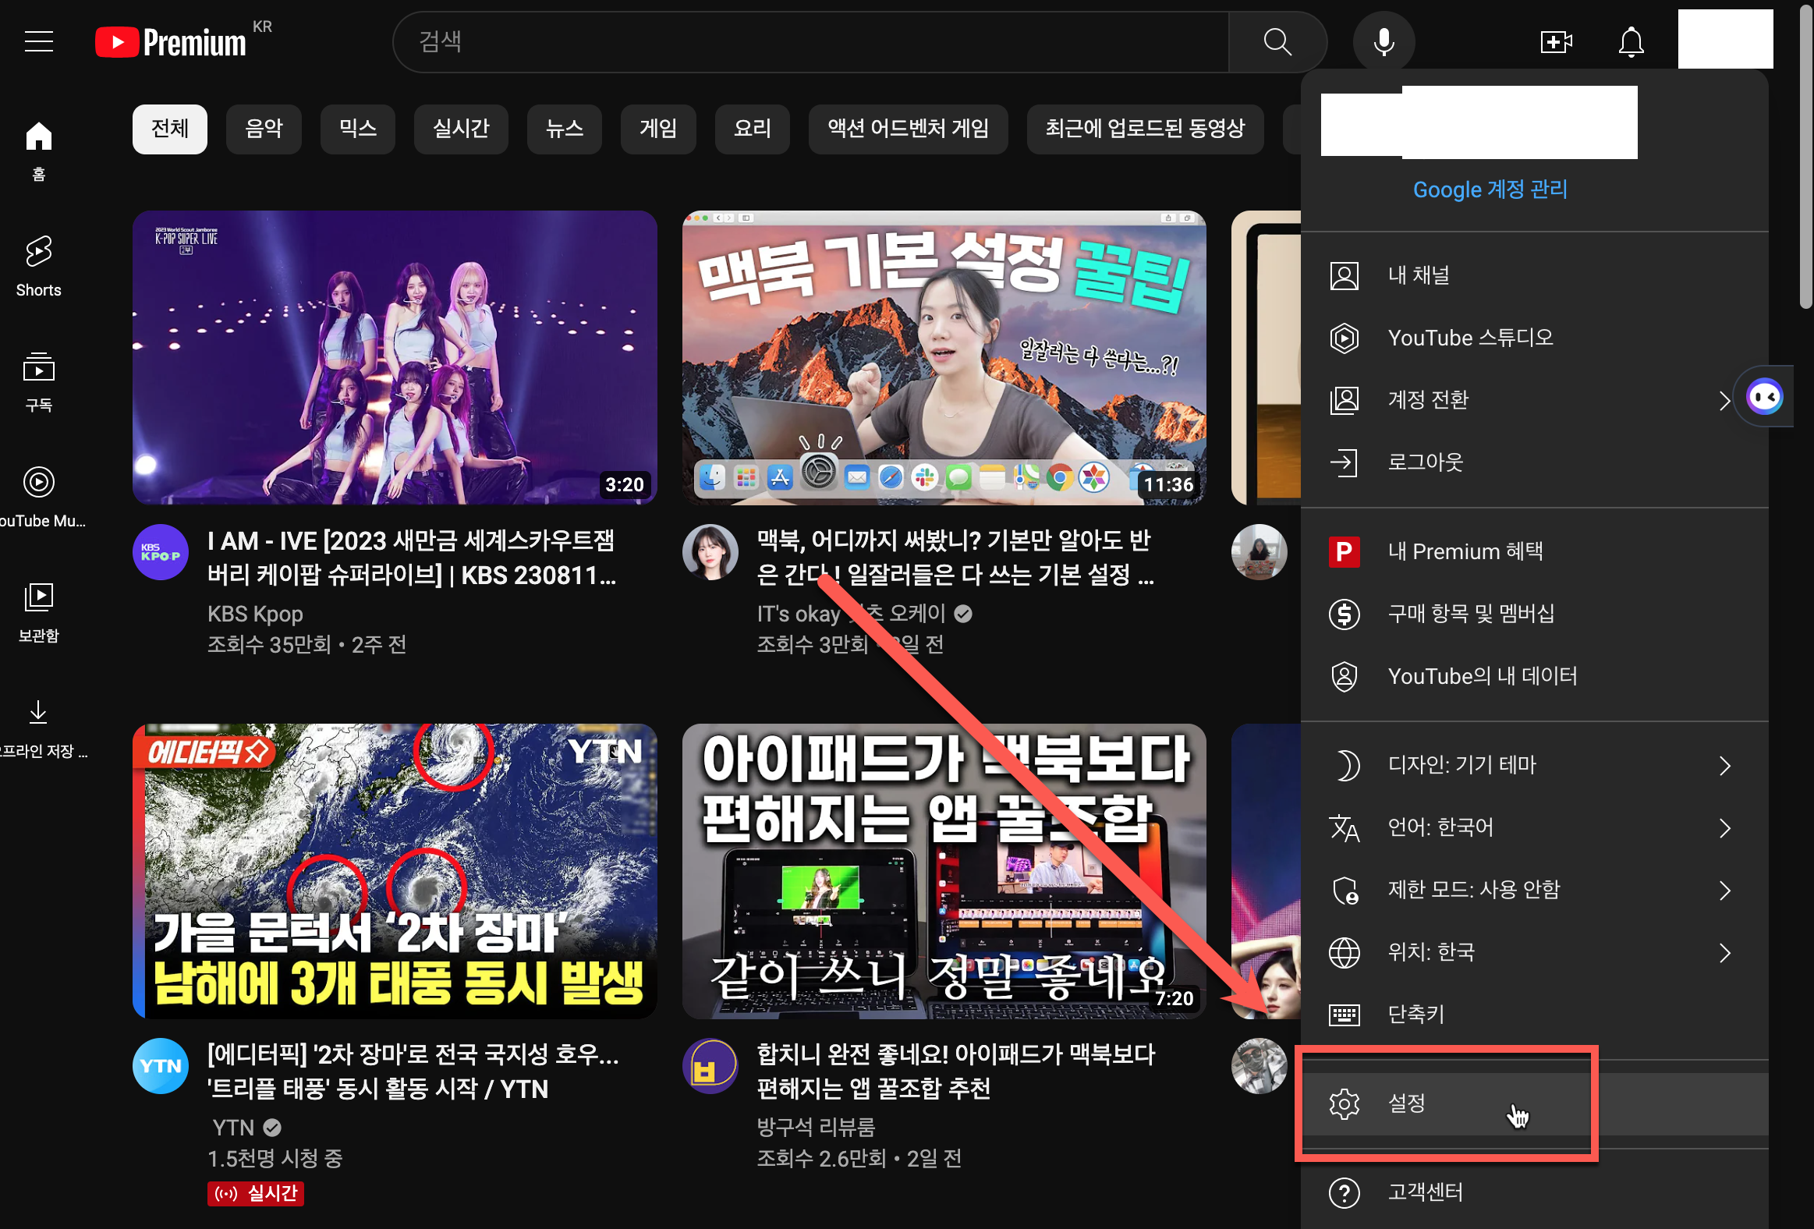This screenshot has height=1229, width=1814.
Task: Open the notifications bell
Action: click(x=1631, y=41)
